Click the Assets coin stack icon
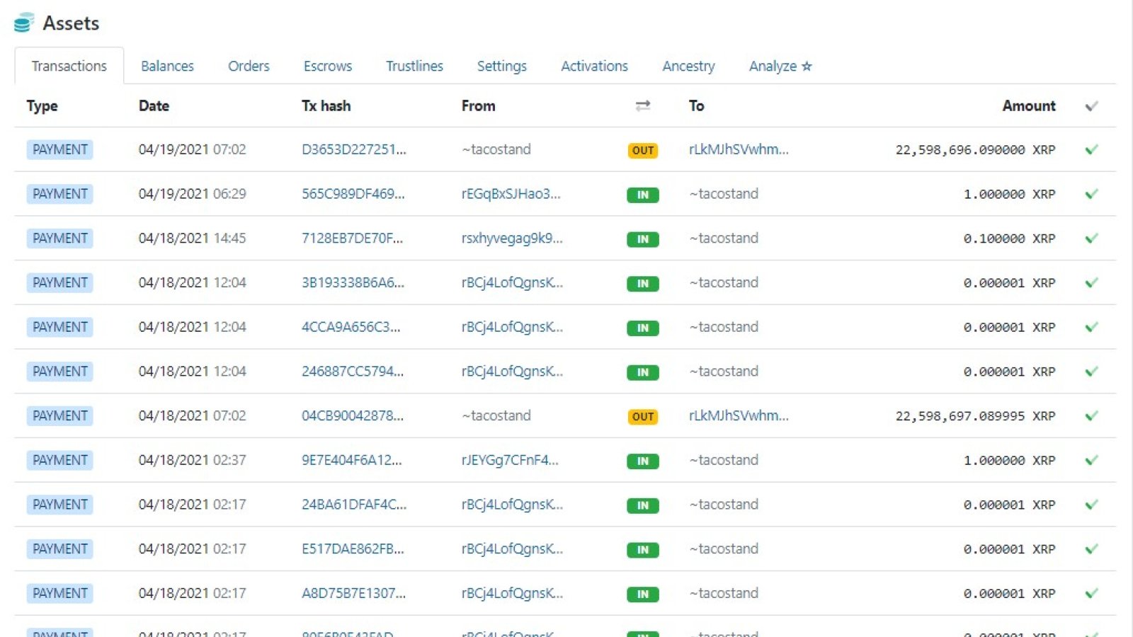Image resolution: width=1133 pixels, height=637 pixels. pyautogui.click(x=24, y=23)
